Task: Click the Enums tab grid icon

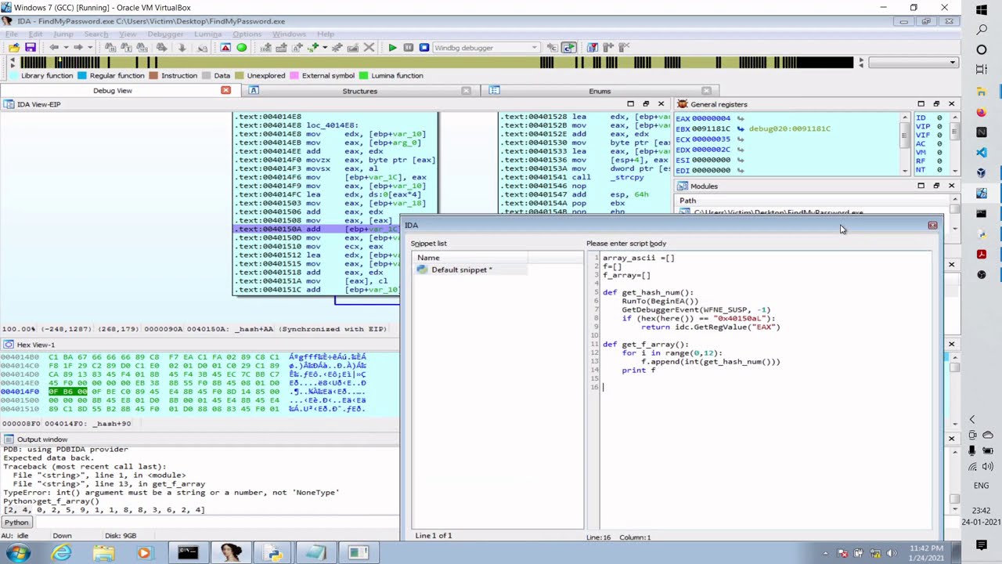Action: [495, 91]
